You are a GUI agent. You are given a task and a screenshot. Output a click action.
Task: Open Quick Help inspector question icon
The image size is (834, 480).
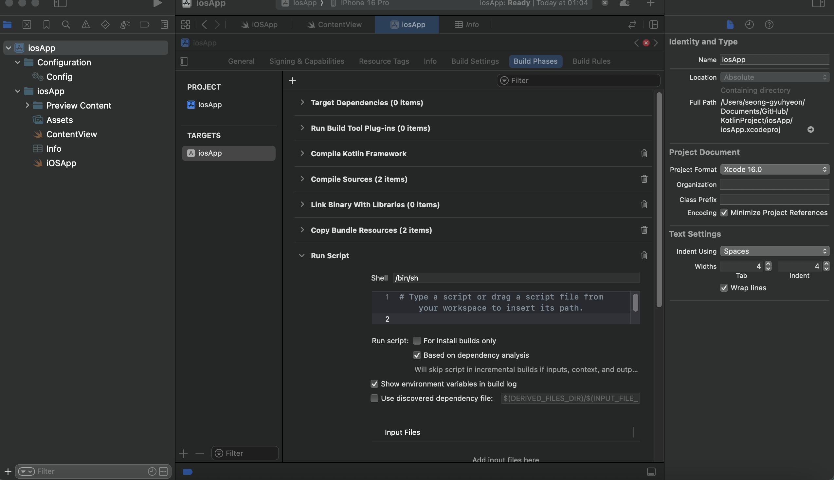click(769, 25)
